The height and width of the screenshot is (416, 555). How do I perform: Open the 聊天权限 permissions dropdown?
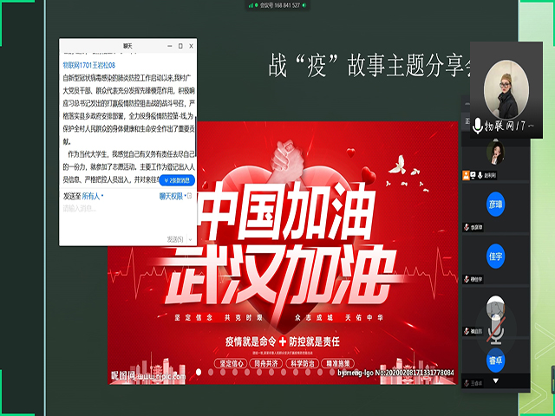click(x=173, y=196)
